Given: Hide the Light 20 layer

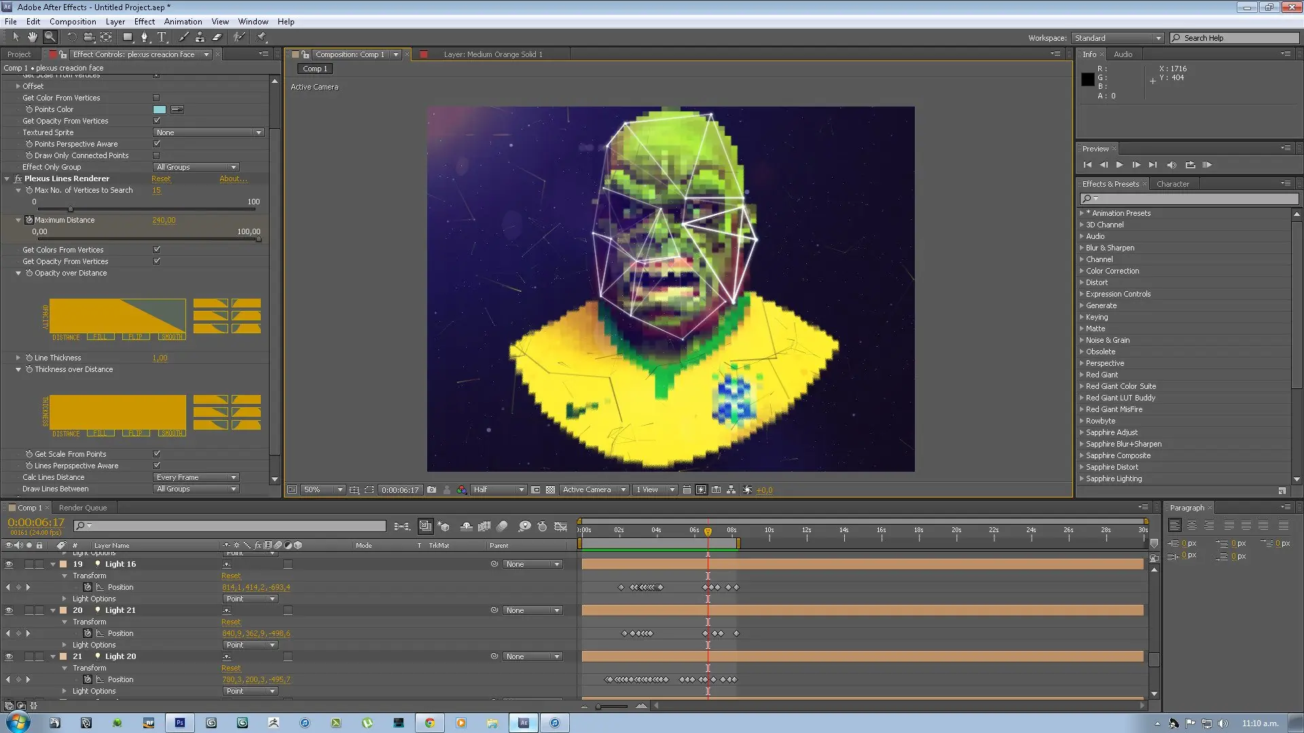Looking at the screenshot, I should pos(9,656).
